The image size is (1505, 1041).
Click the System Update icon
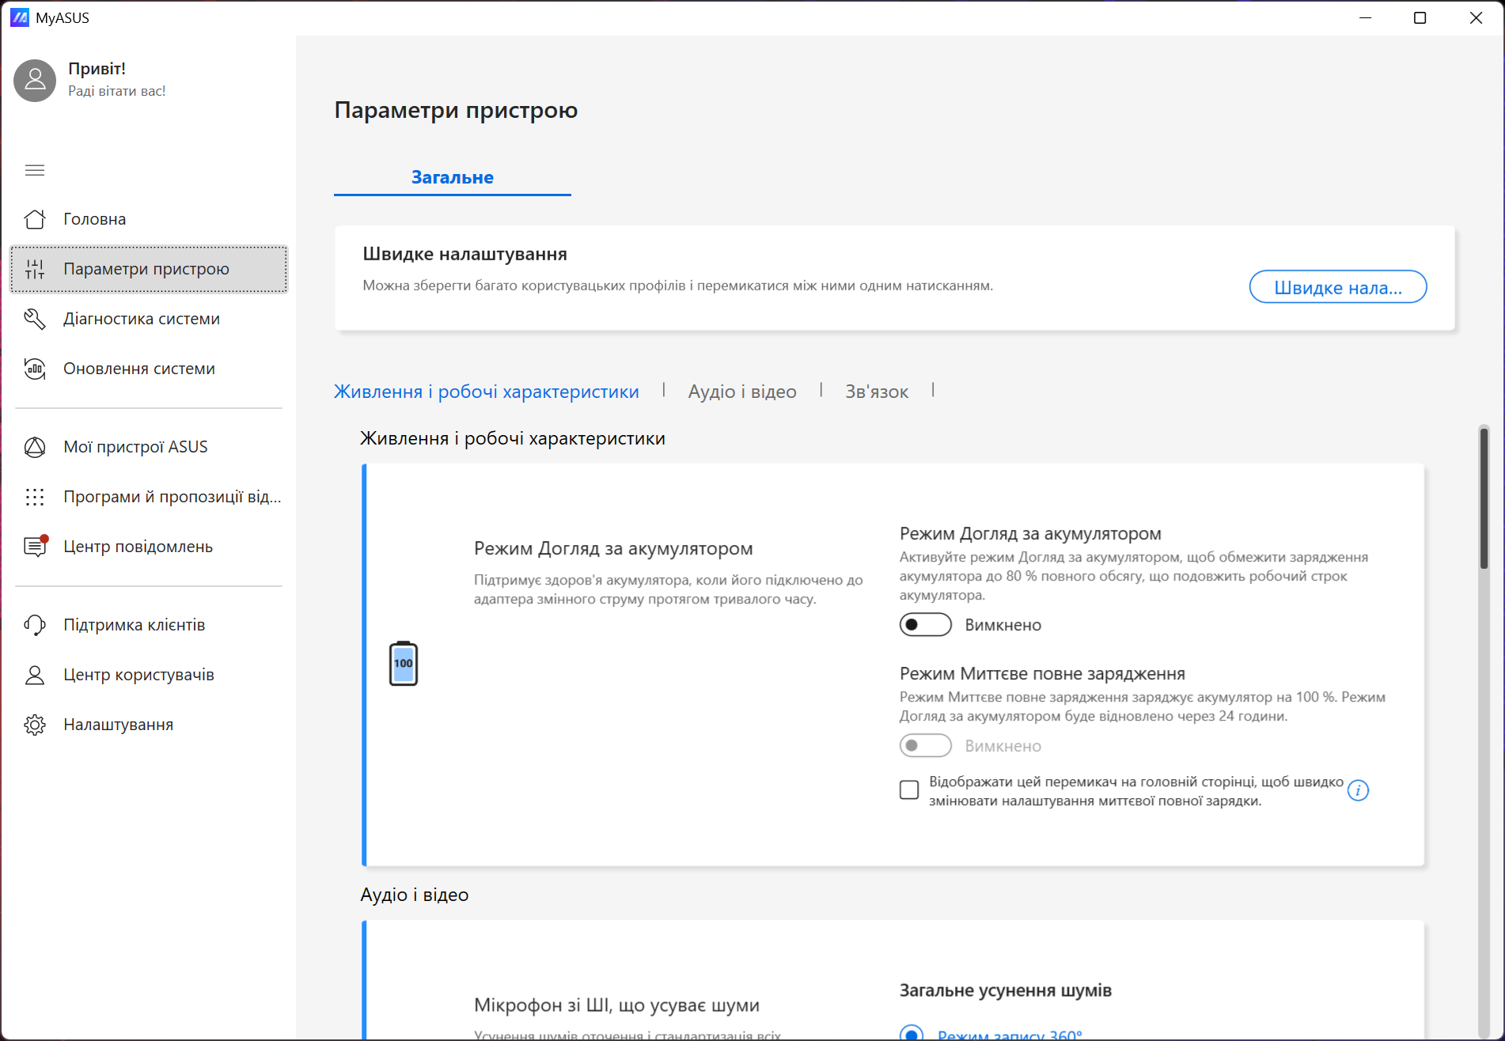(x=35, y=369)
